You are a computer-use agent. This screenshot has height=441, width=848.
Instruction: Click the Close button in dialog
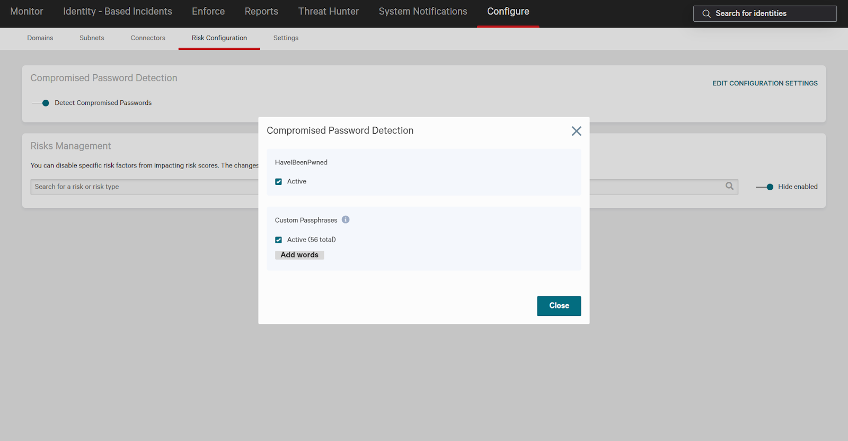point(559,306)
